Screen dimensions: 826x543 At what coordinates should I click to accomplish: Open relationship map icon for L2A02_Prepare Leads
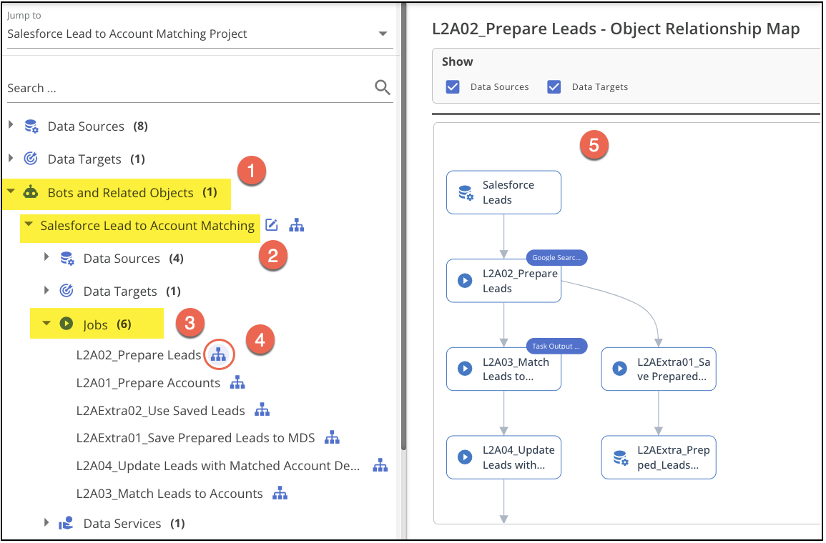pyautogui.click(x=218, y=356)
